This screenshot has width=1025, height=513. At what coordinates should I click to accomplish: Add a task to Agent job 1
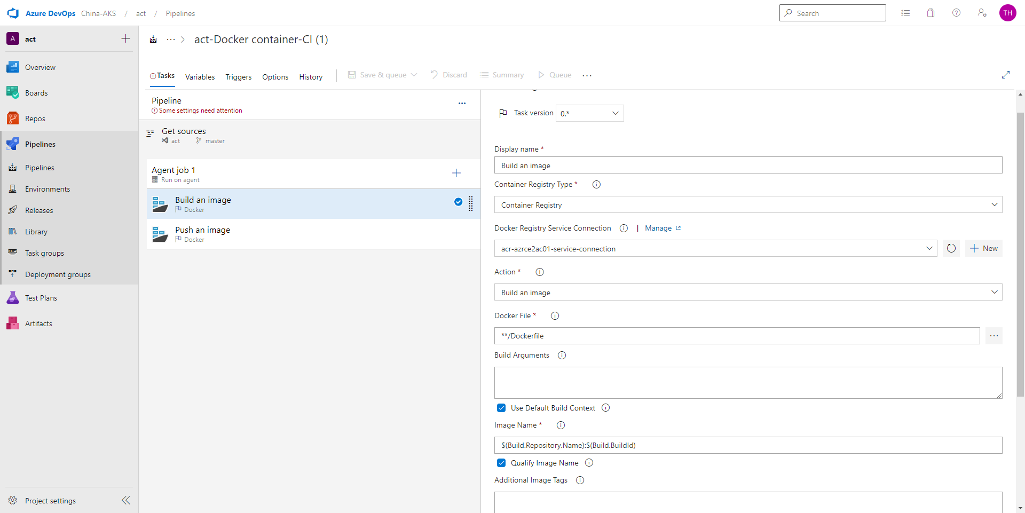coord(456,173)
